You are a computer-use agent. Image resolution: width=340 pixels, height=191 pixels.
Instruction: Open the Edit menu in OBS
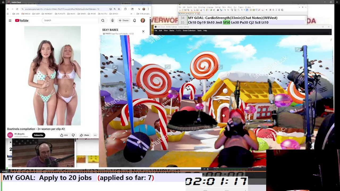(x=160, y=31)
